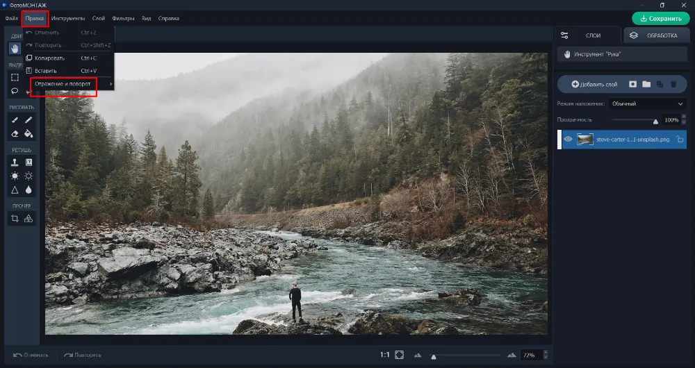Select the Dodge (lighten) tool
The image size is (695, 368).
[15, 176]
